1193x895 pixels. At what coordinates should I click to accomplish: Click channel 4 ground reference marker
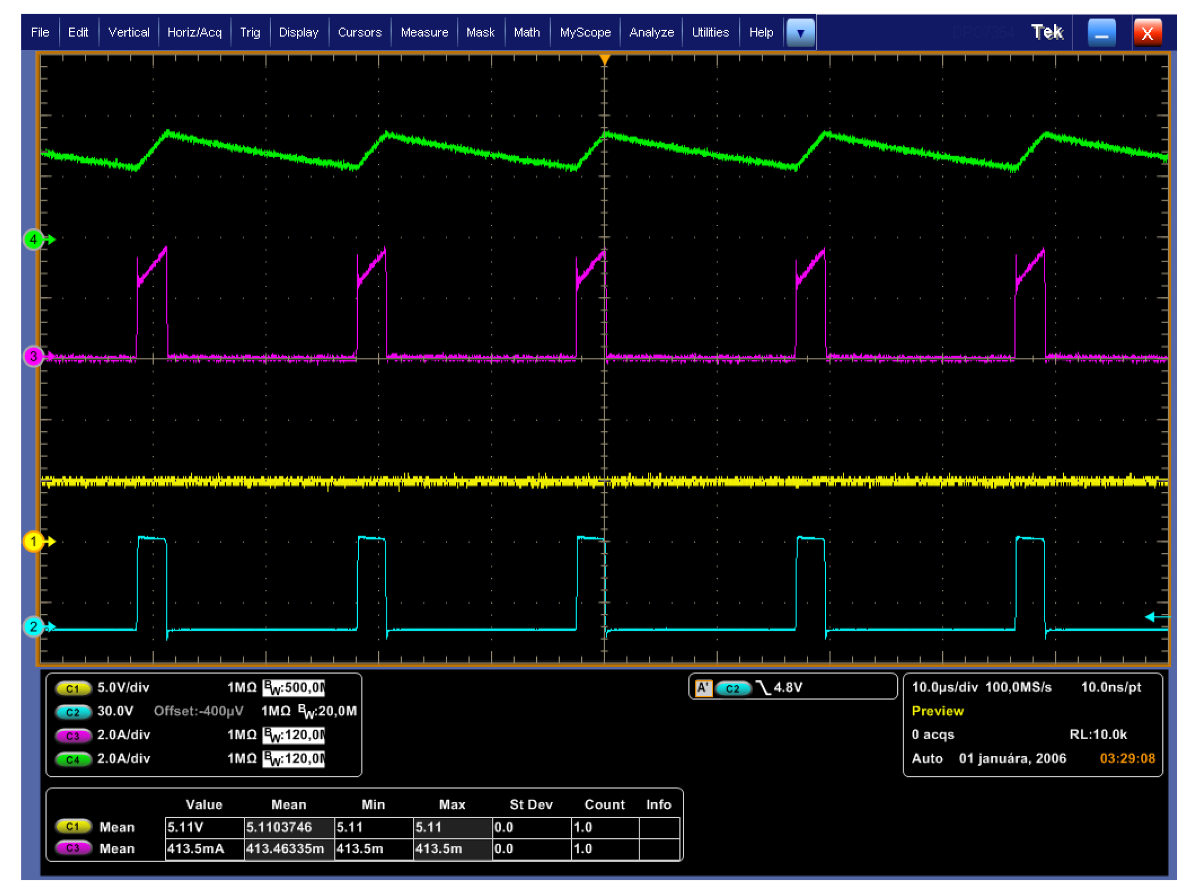[34, 239]
